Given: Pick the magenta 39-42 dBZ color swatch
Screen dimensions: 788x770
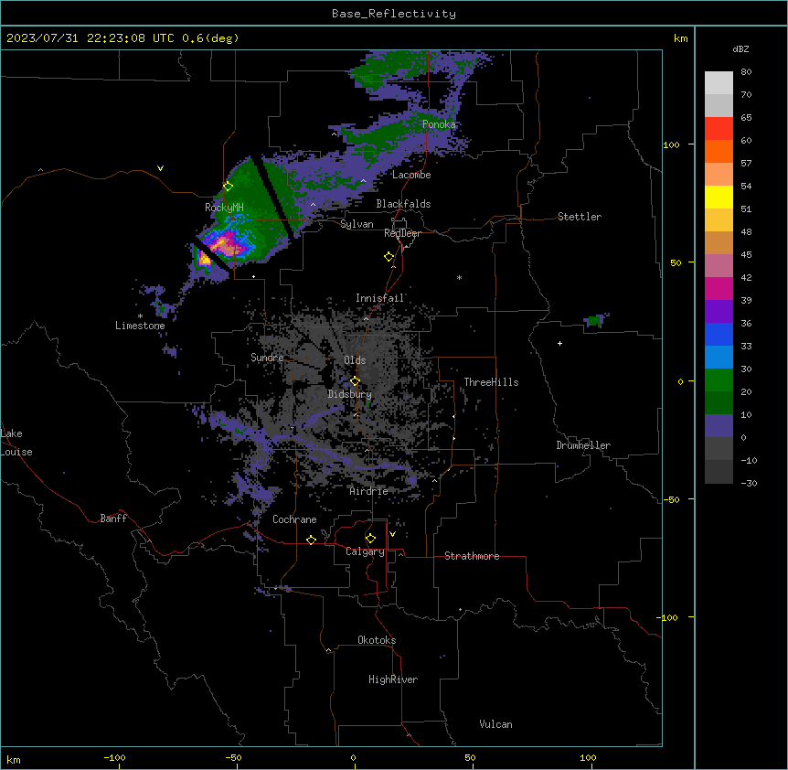Looking at the screenshot, I should point(719,288).
